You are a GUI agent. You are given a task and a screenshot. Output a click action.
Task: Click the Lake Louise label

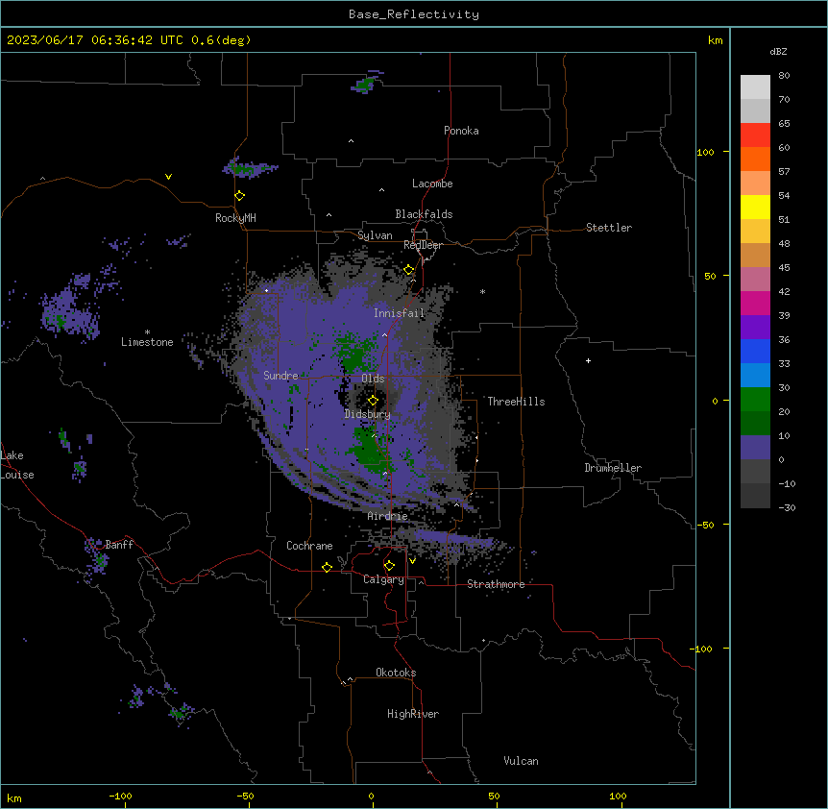coord(17,465)
